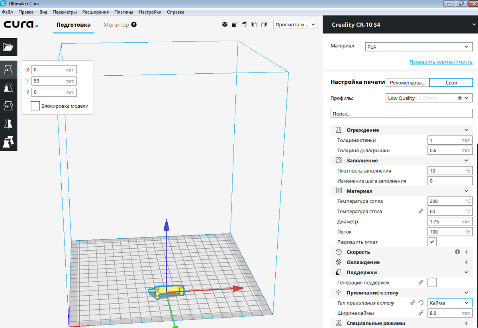The height and width of the screenshot is (328, 478).
Task: Open the Файл menu
Action: (7, 12)
